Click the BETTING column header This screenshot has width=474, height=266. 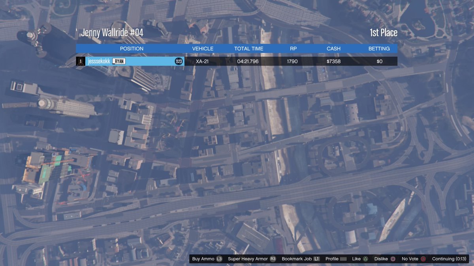point(379,48)
